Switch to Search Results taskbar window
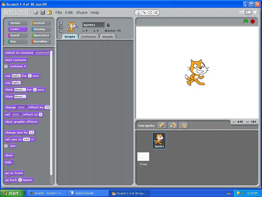Viewport: 262px width, 197px height. (x=89, y=193)
